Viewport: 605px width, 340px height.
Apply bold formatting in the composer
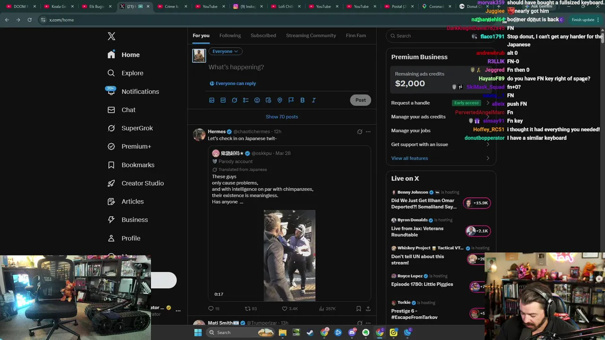[302, 100]
